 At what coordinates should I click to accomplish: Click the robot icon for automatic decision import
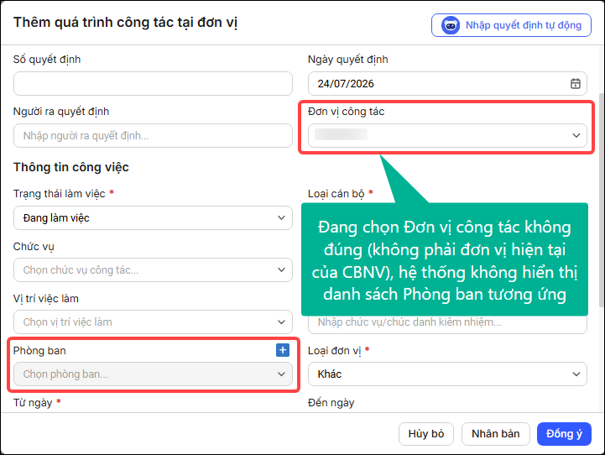[451, 25]
